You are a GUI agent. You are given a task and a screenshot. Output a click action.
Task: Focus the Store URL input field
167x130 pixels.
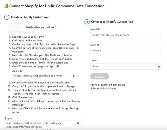(x=126, y=35)
